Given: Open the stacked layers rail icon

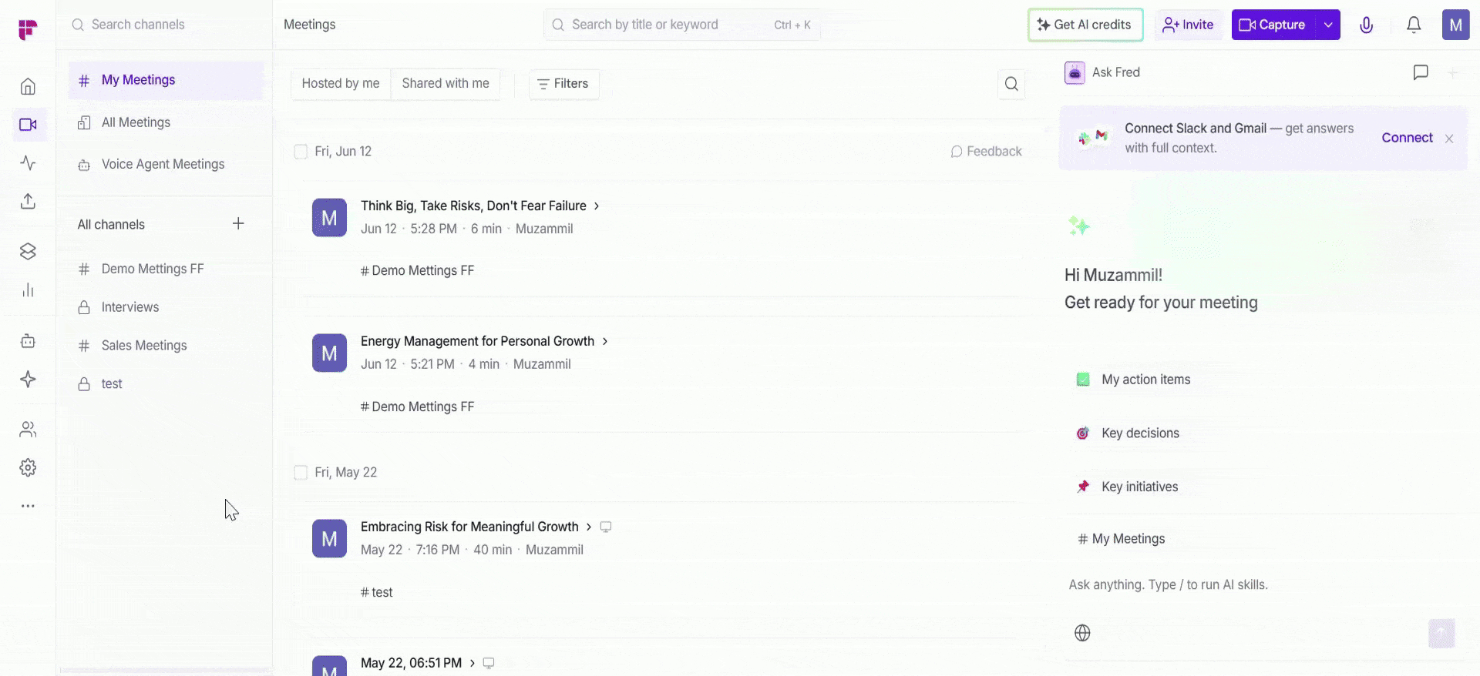Looking at the screenshot, I should 28,251.
